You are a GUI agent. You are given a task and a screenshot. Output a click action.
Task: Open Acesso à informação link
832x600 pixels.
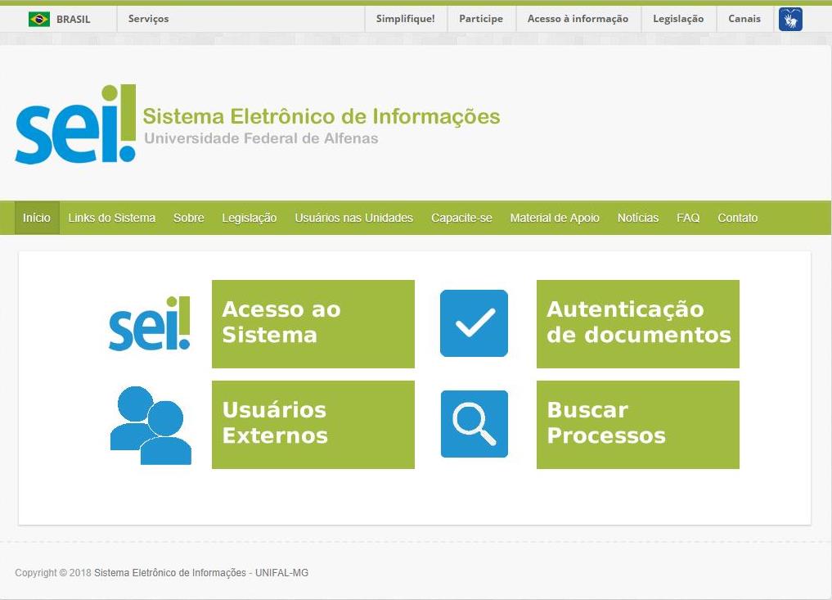pos(578,19)
